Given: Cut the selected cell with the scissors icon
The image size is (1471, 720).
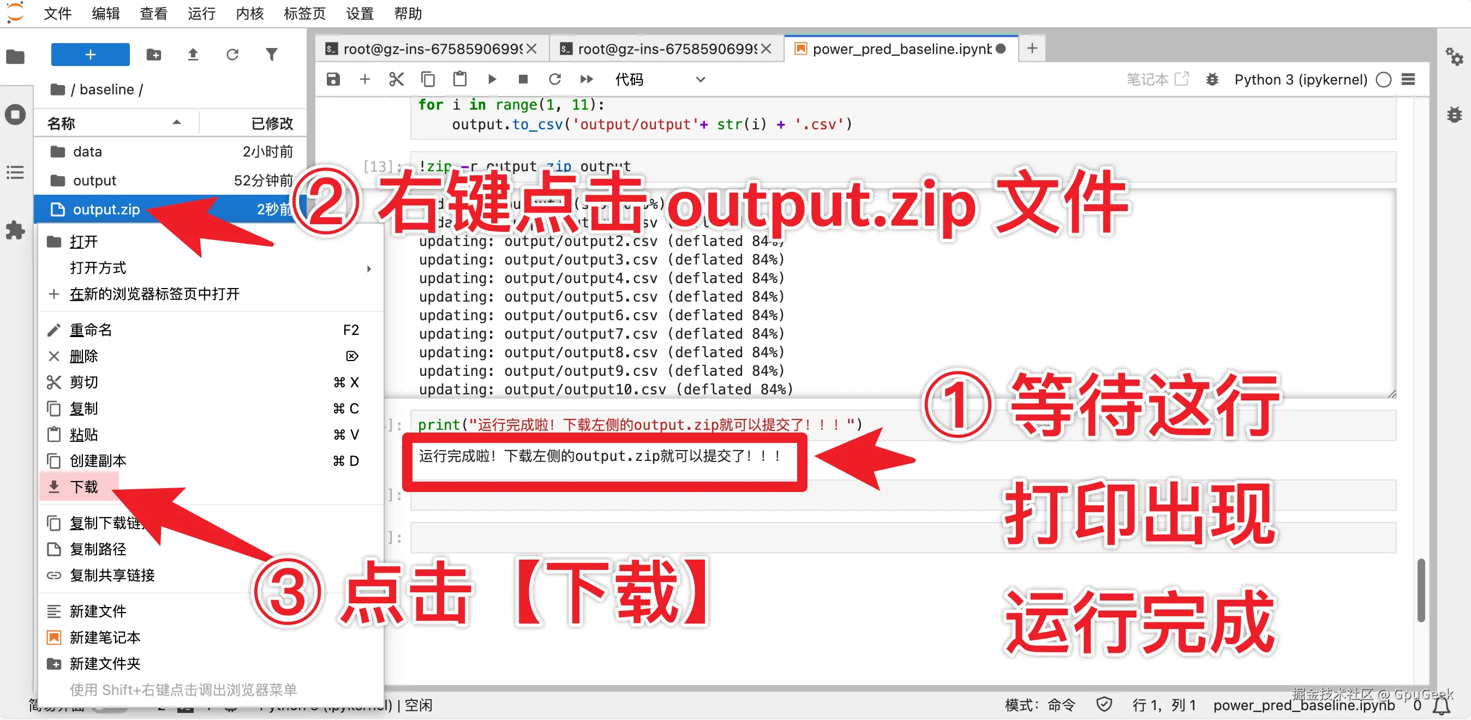Looking at the screenshot, I should coord(396,80).
